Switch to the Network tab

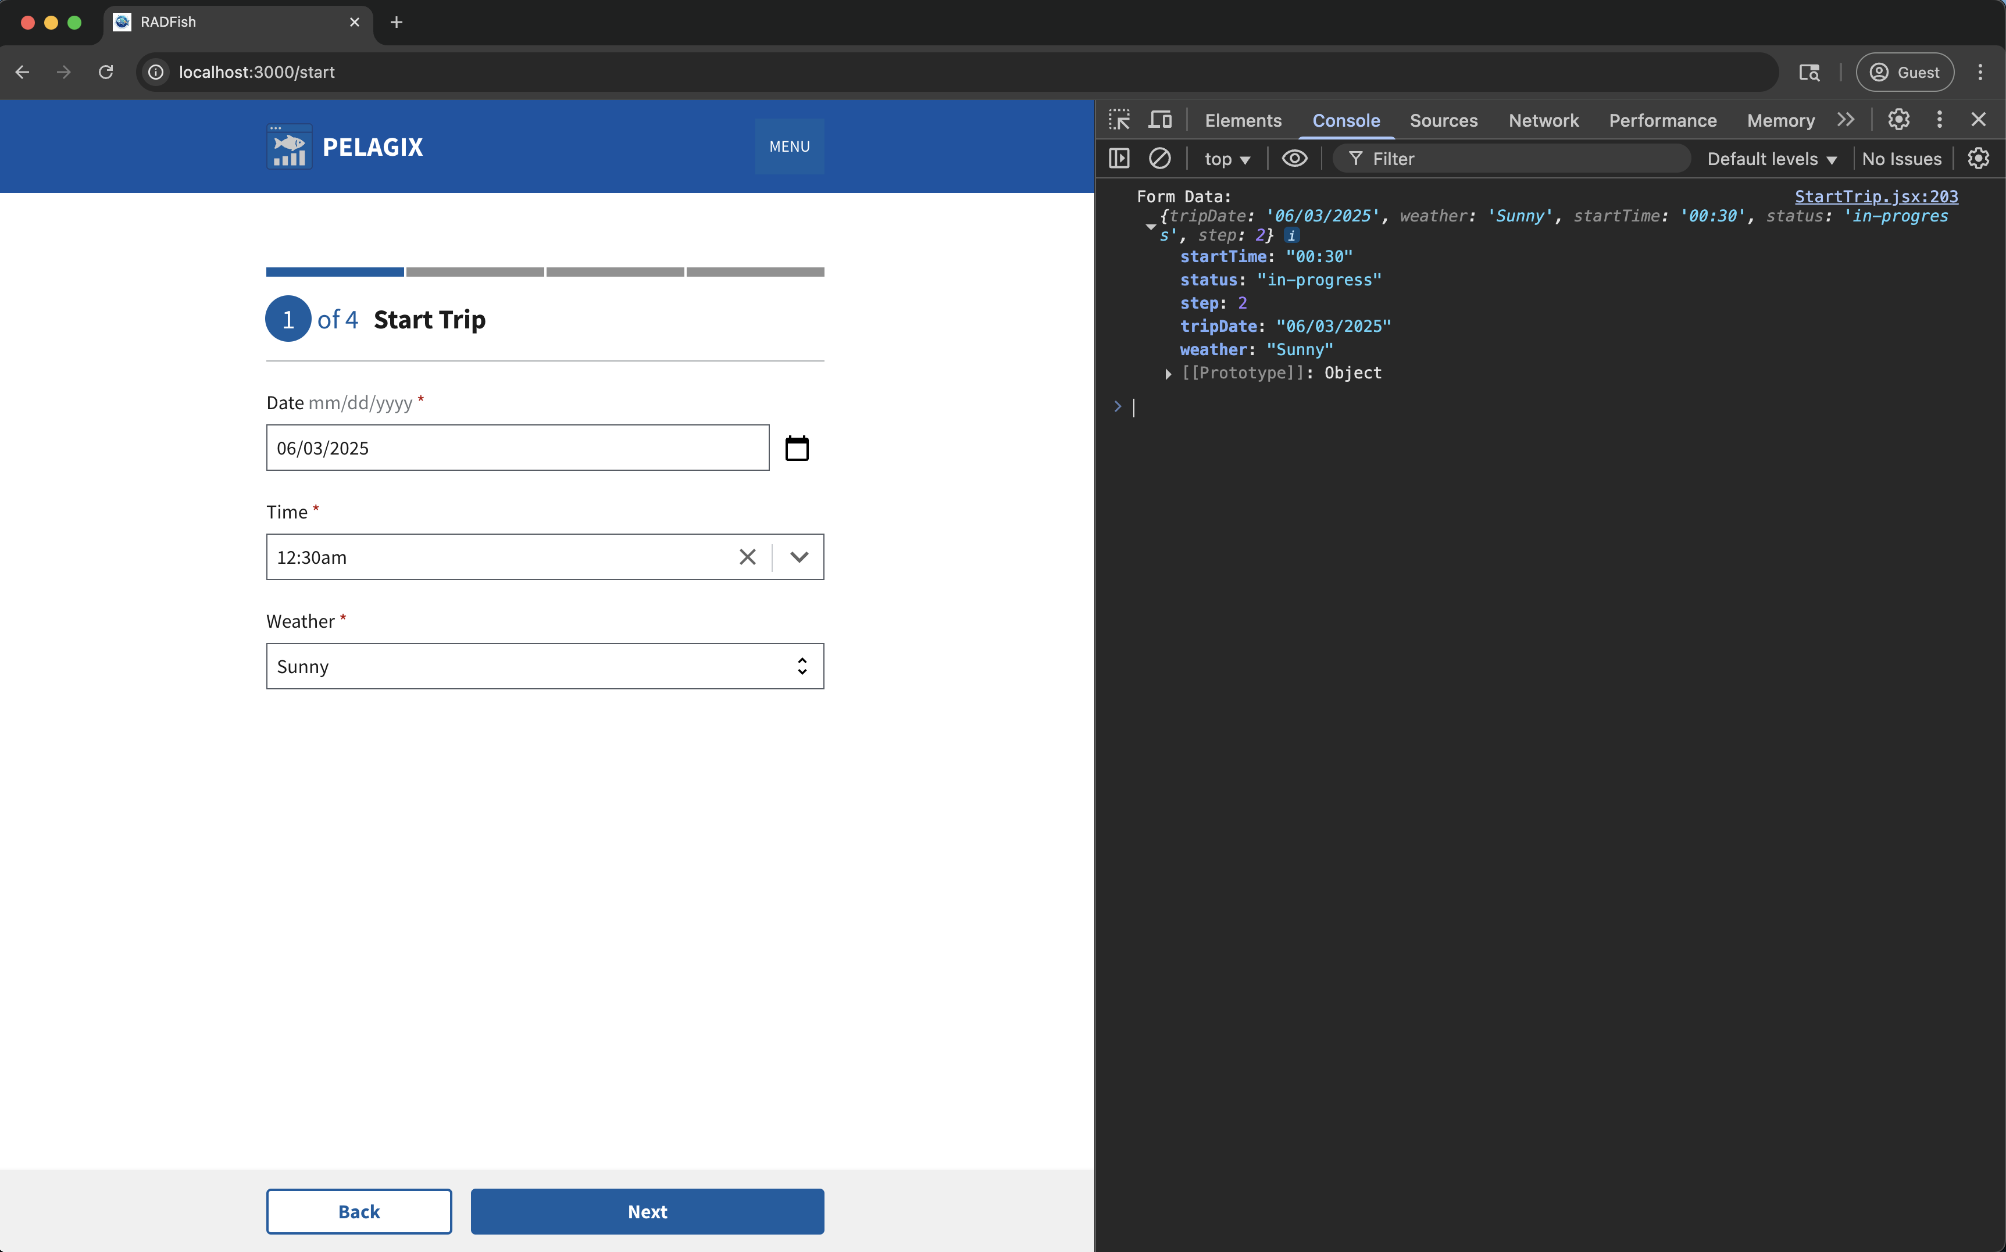(1544, 120)
